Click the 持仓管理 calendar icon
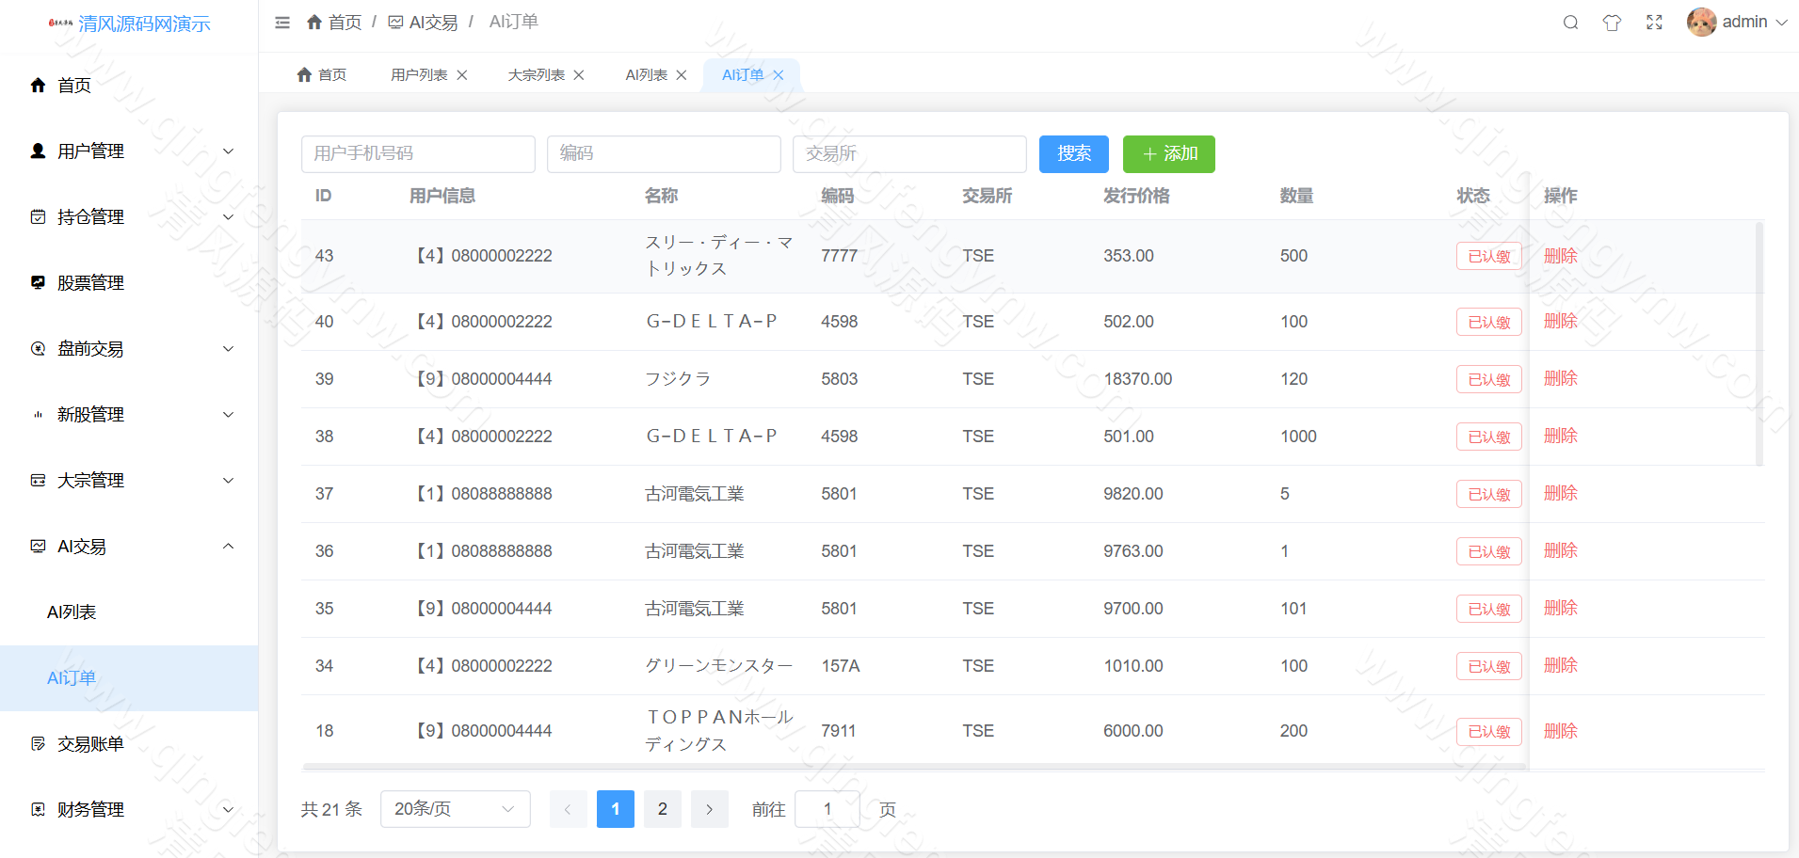 click(x=38, y=216)
